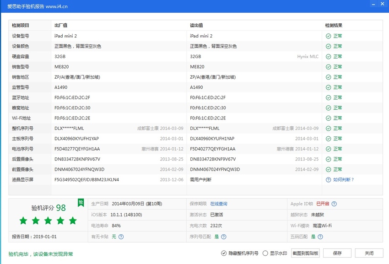Click the 整机序列号 row green check icon
Screen dimensions: 389x264
(328, 128)
